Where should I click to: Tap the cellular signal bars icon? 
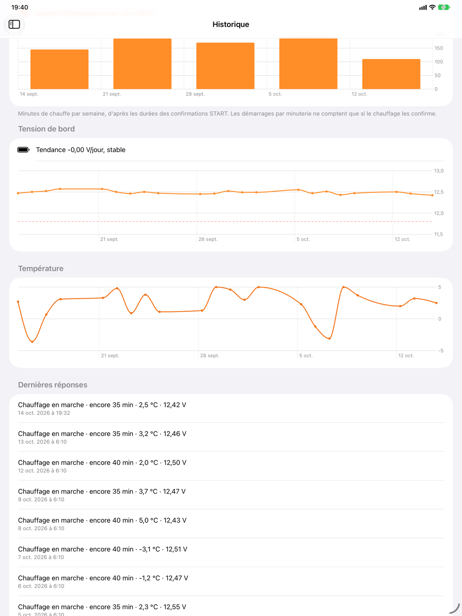point(423,7)
